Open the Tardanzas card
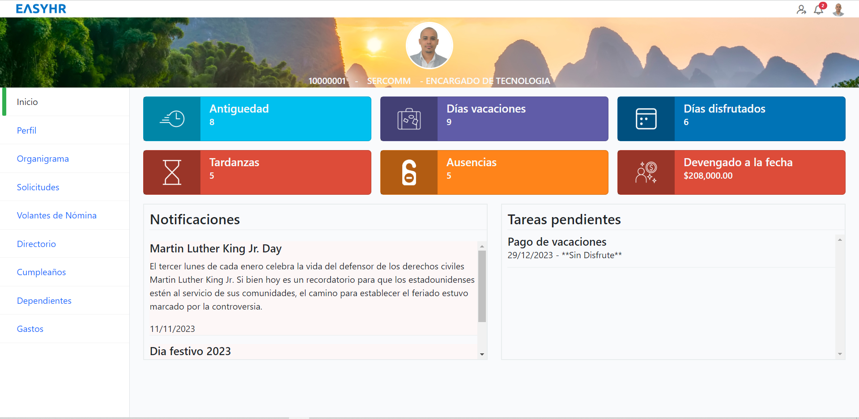 coord(257,172)
